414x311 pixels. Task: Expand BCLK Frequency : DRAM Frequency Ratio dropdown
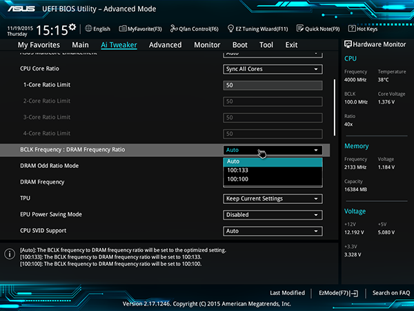[273, 150]
